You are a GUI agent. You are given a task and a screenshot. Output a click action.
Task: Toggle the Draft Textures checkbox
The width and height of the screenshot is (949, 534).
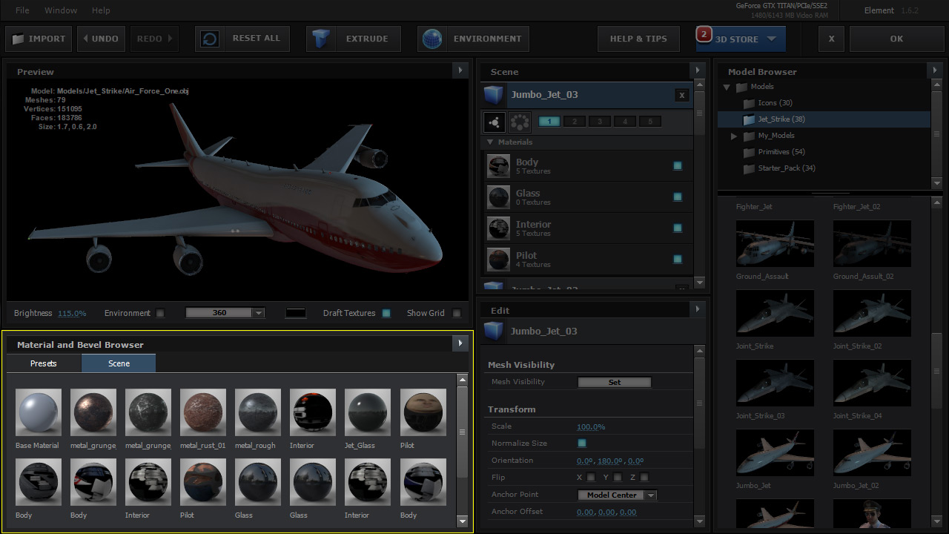pyautogui.click(x=386, y=313)
